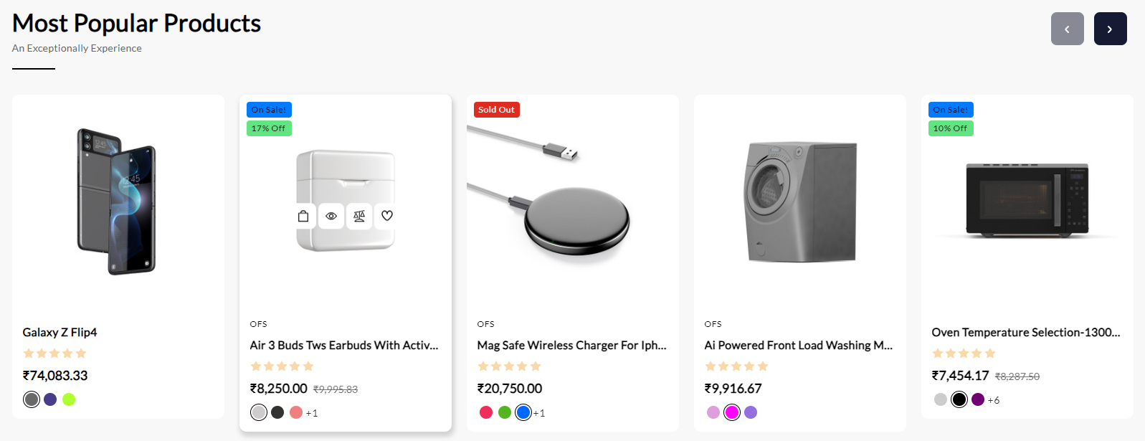Image resolution: width=1145 pixels, height=441 pixels.
Task: Select the purple swatch for the Oven
Action: click(x=978, y=399)
